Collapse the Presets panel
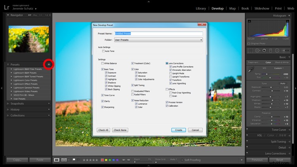 coord(8,65)
